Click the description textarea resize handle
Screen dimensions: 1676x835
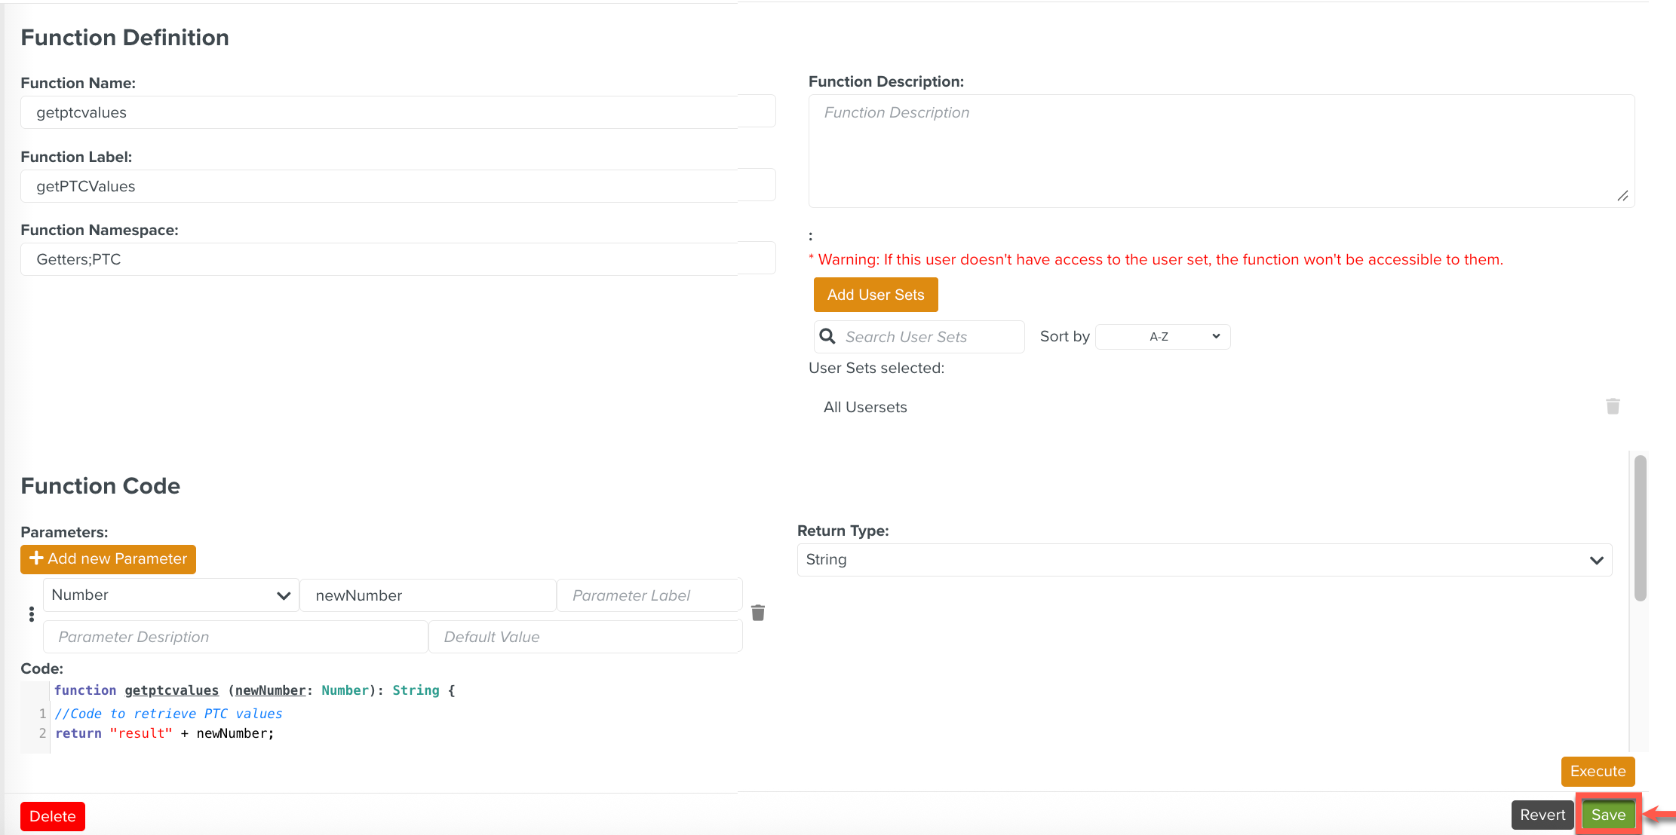point(1622,196)
